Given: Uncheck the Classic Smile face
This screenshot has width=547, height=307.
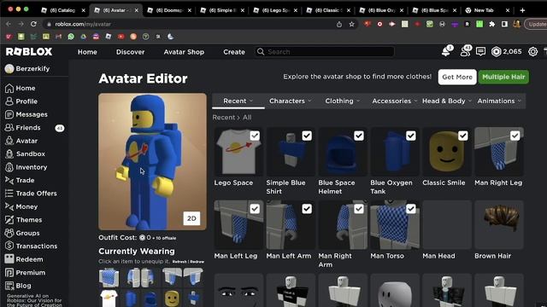Looking at the screenshot, I should pyautogui.click(x=462, y=136).
